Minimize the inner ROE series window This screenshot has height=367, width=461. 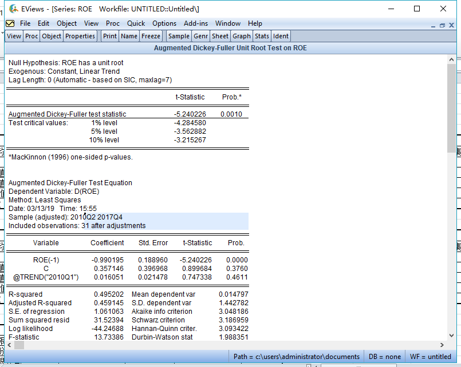pyautogui.click(x=434, y=25)
